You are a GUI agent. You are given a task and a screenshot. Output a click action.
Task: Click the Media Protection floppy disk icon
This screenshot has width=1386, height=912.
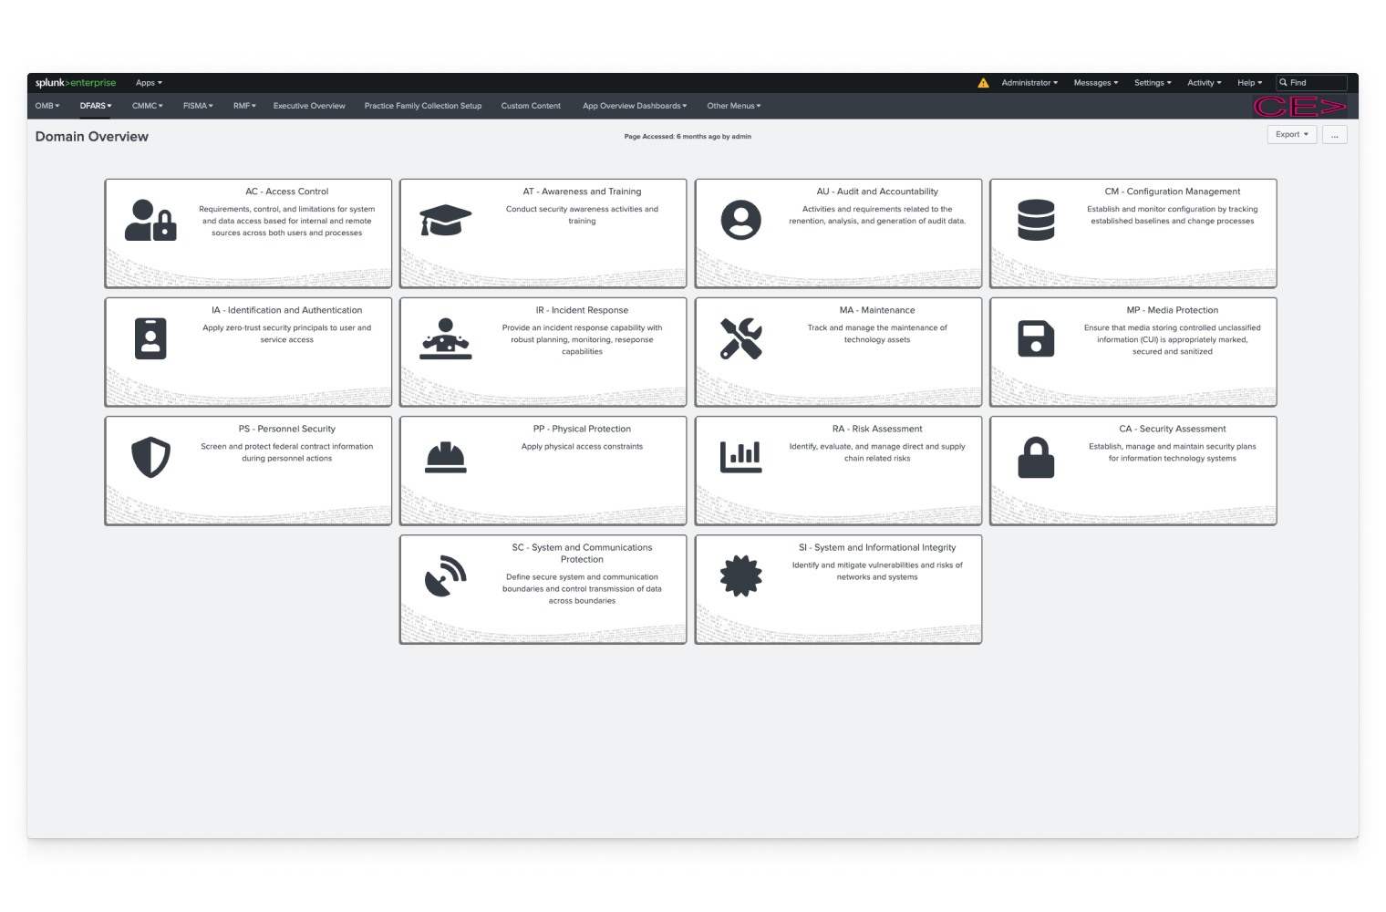click(1036, 339)
